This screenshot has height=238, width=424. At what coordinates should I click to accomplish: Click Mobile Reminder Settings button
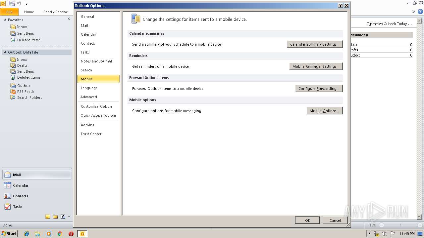pyautogui.click(x=316, y=66)
